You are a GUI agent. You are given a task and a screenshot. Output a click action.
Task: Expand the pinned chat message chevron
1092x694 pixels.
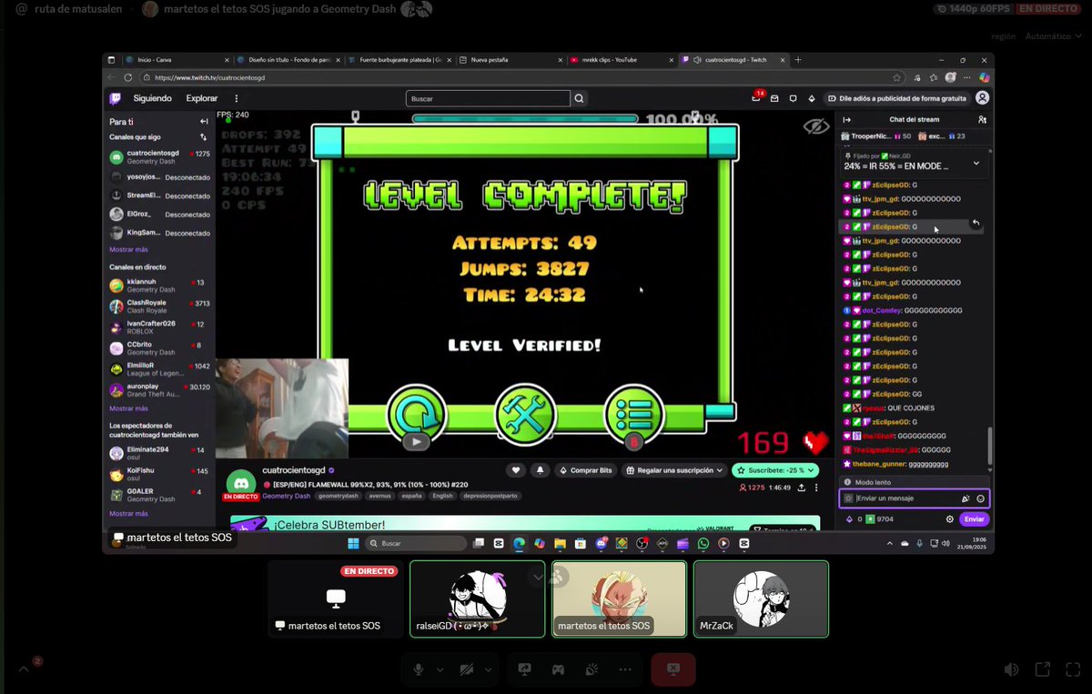pyautogui.click(x=976, y=163)
